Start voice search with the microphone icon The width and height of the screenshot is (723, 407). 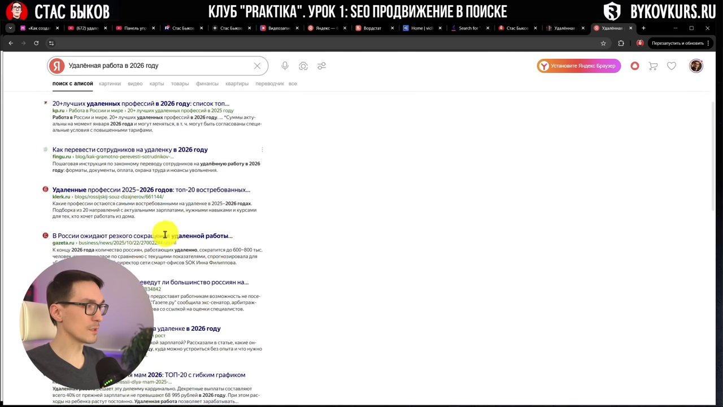(x=285, y=66)
